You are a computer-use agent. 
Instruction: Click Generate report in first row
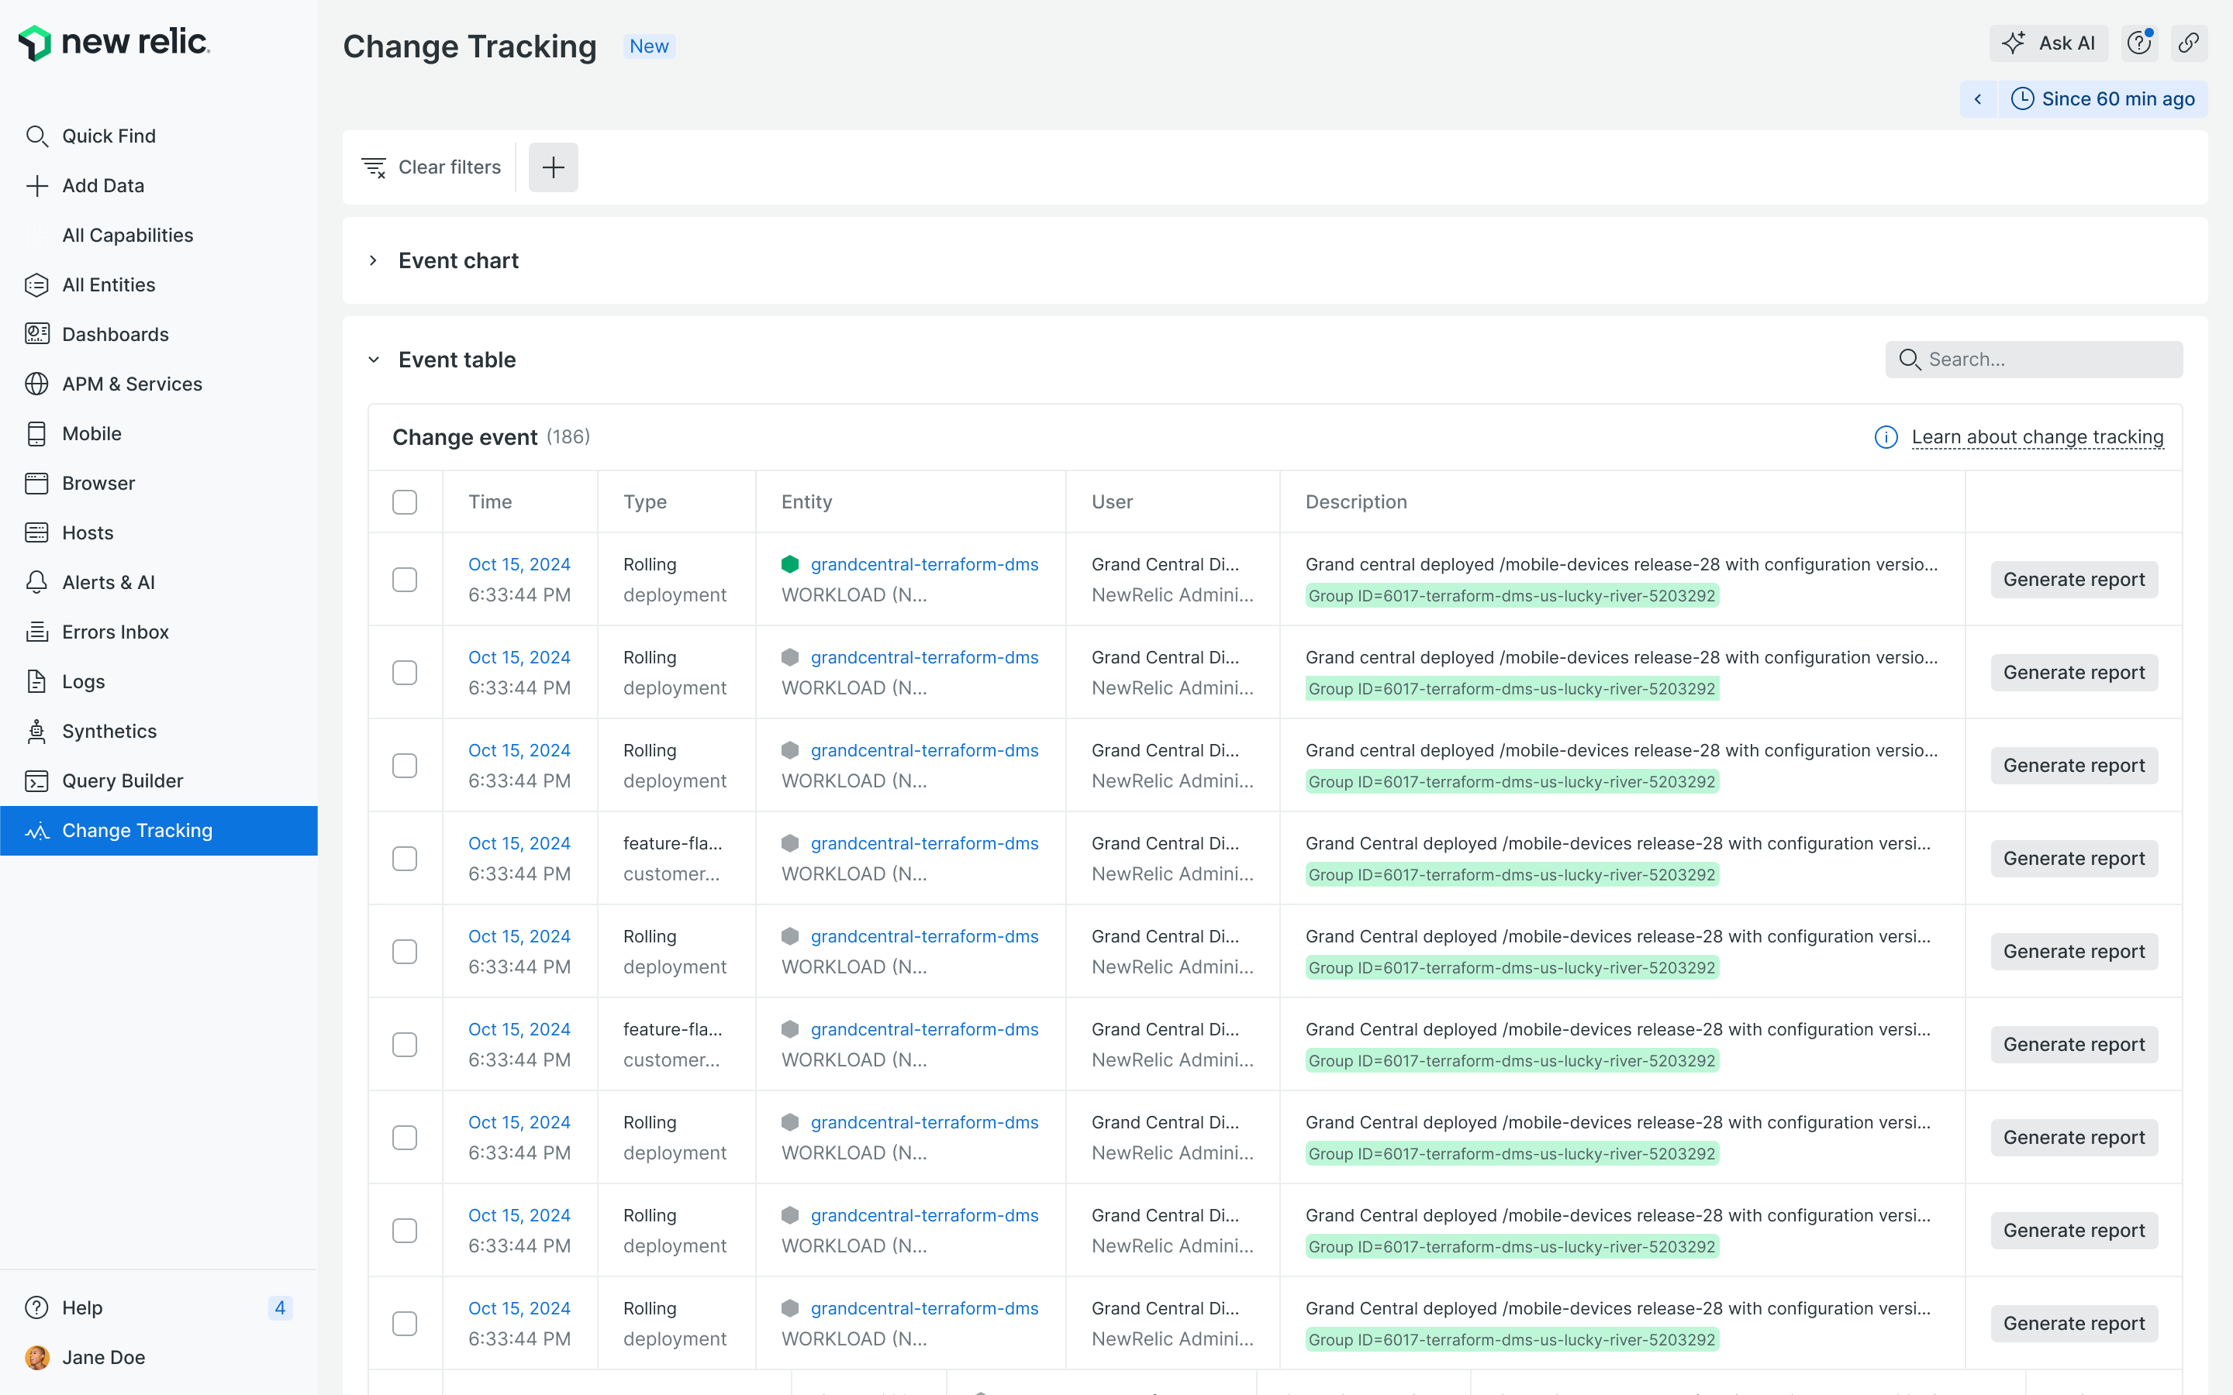(x=2073, y=580)
